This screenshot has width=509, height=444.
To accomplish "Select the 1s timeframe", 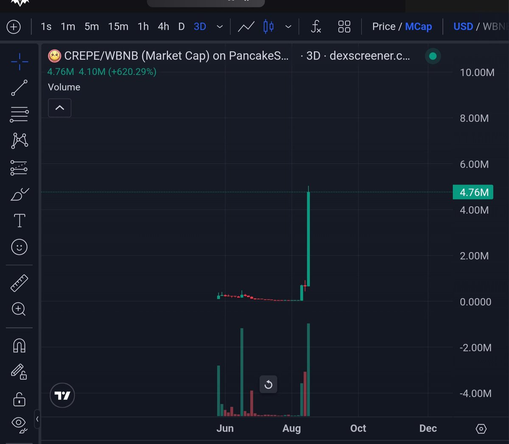I will 46,27.
